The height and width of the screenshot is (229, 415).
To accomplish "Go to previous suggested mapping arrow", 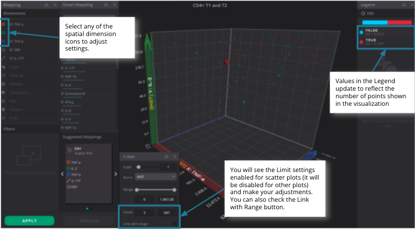I will [62, 174].
